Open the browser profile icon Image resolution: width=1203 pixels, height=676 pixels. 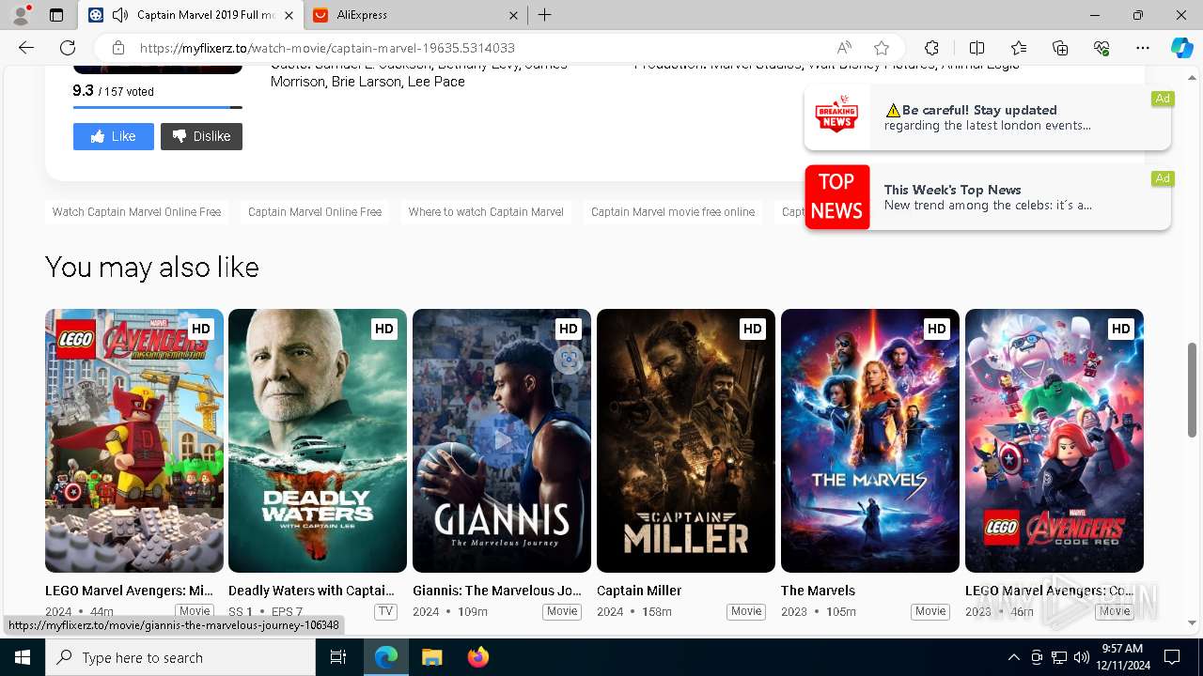[21, 15]
